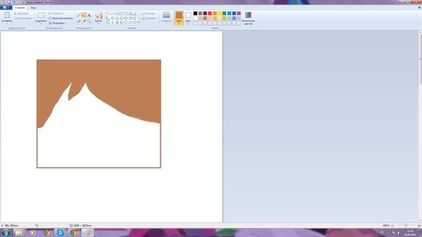The width and height of the screenshot is (422, 237).
Task: Open the media player taskbar icon
Action: tap(32, 232)
